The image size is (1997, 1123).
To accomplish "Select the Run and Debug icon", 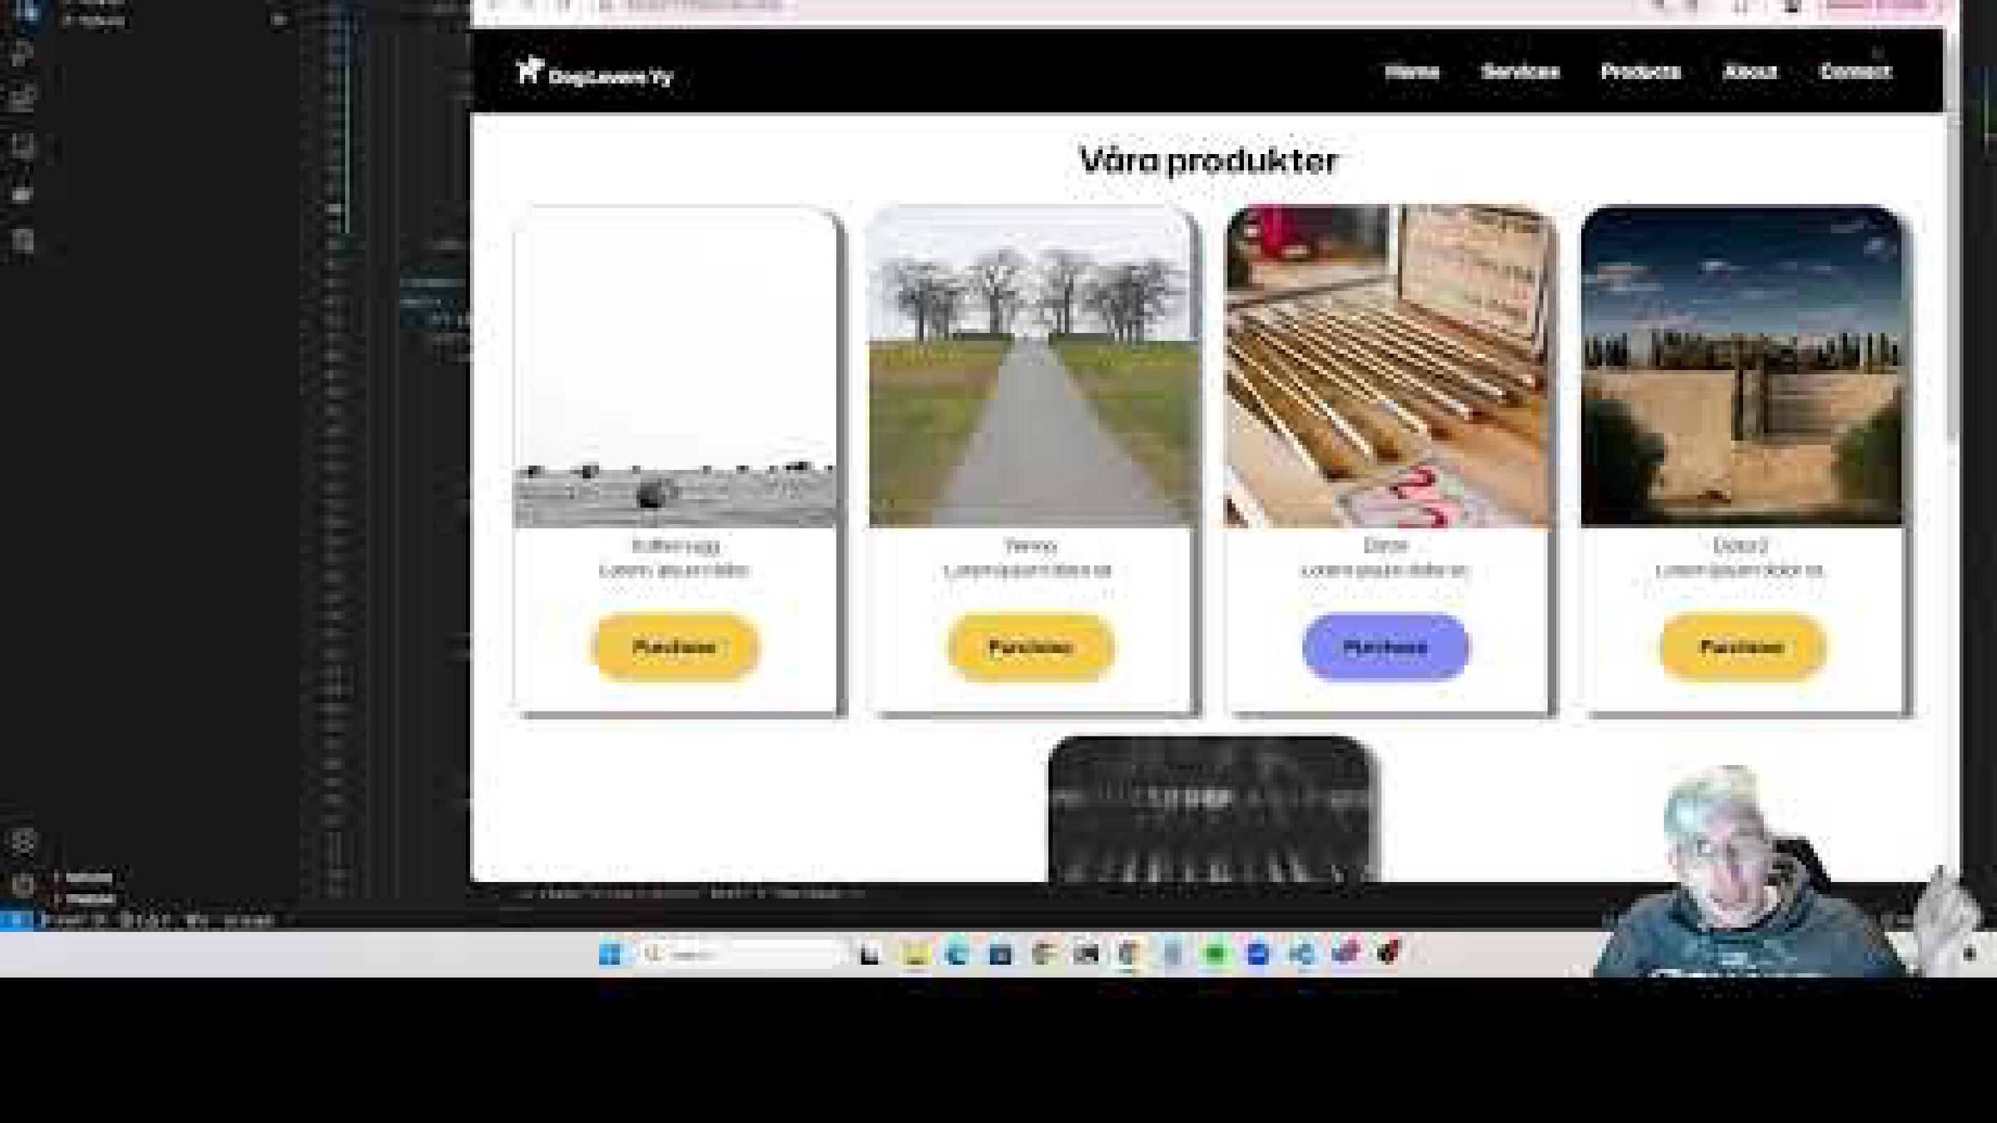I will click(x=27, y=143).
